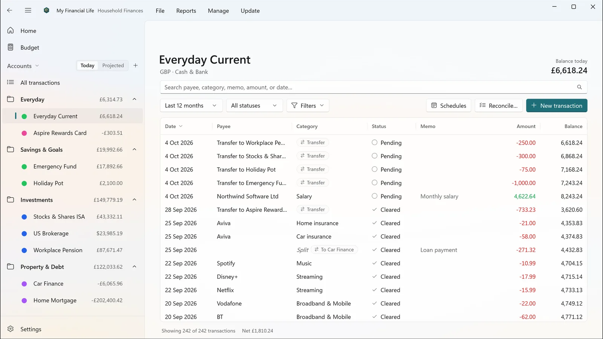Collapse the Everyday account group
This screenshot has height=339, width=603.
135,99
